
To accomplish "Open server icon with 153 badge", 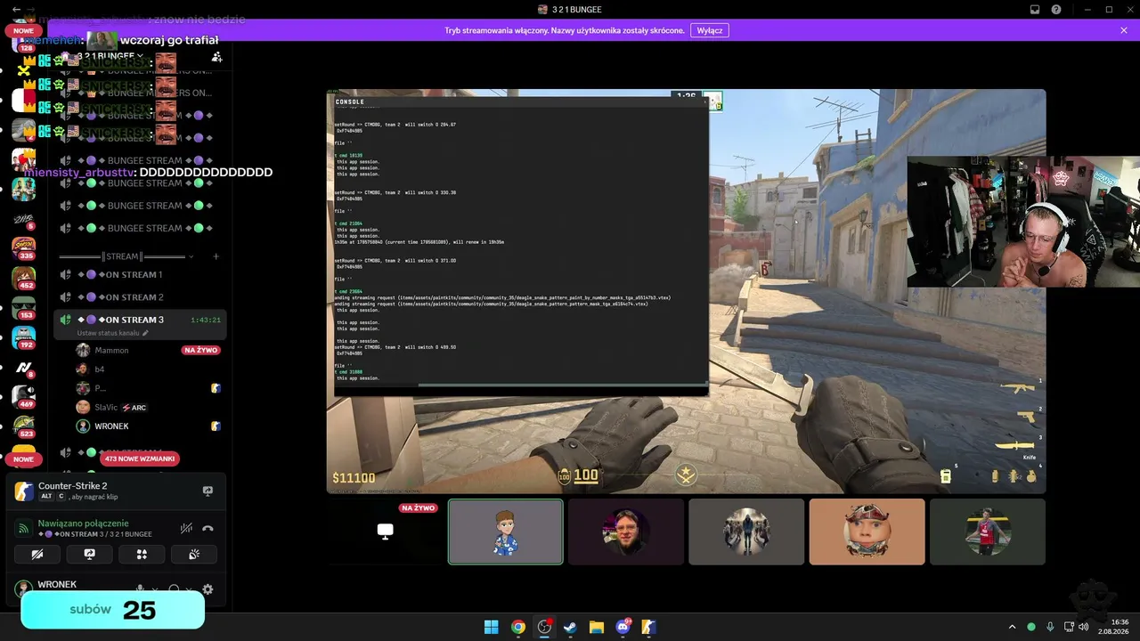I will point(23,308).
